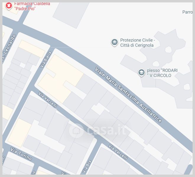The height and width of the screenshot is (177, 195).
Task: Click the Via Torino street label
Action: click(21, 154)
